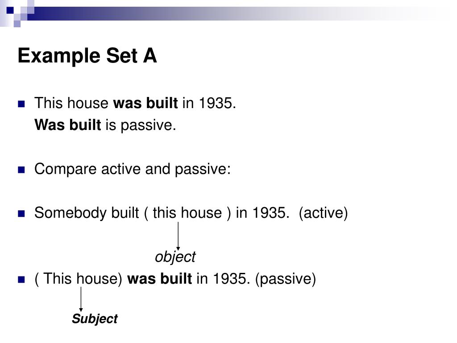Click 'is passive.' text

coord(141,125)
